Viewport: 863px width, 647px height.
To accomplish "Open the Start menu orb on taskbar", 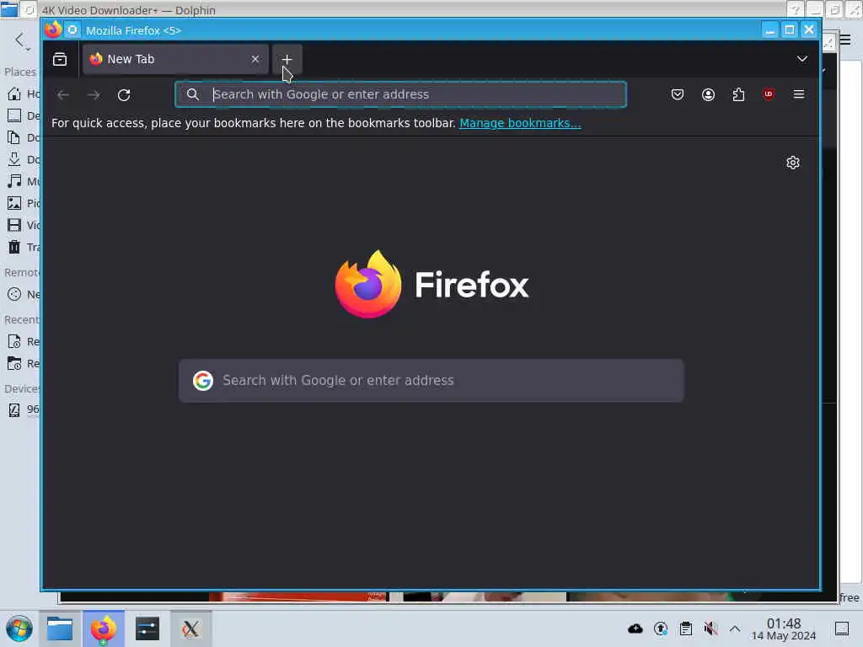I will coord(19,628).
